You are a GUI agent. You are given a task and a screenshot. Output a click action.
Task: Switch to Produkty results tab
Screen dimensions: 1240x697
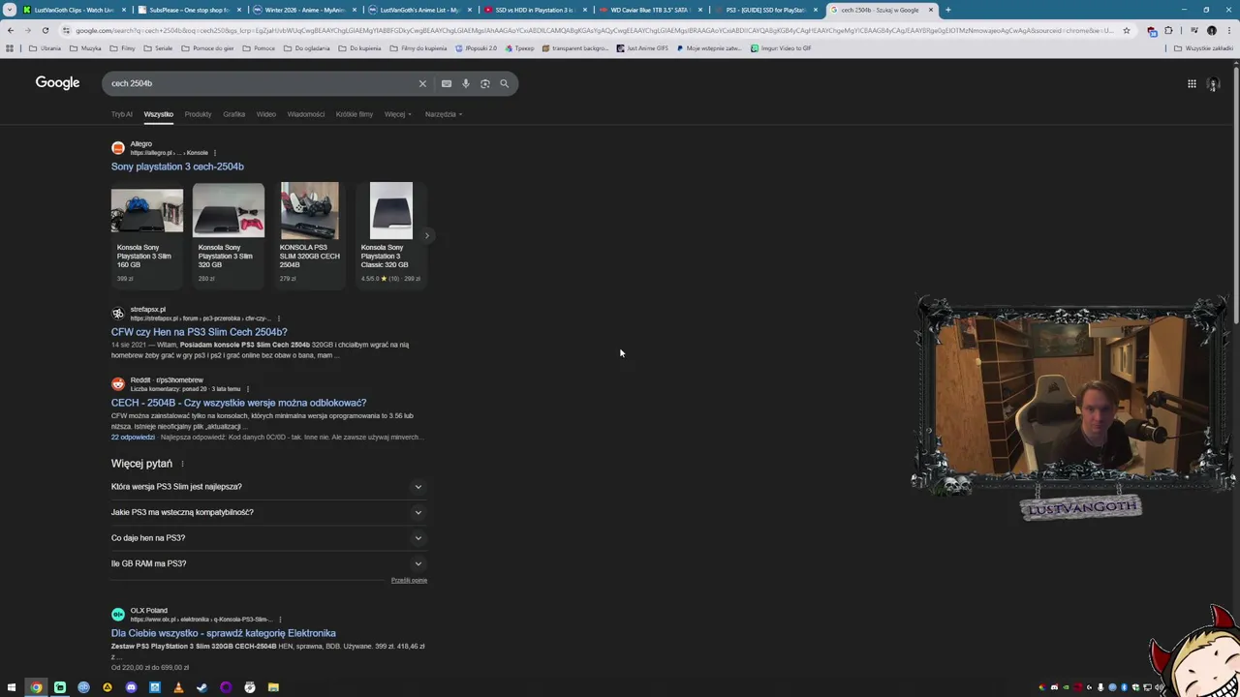[x=198, y=114]
